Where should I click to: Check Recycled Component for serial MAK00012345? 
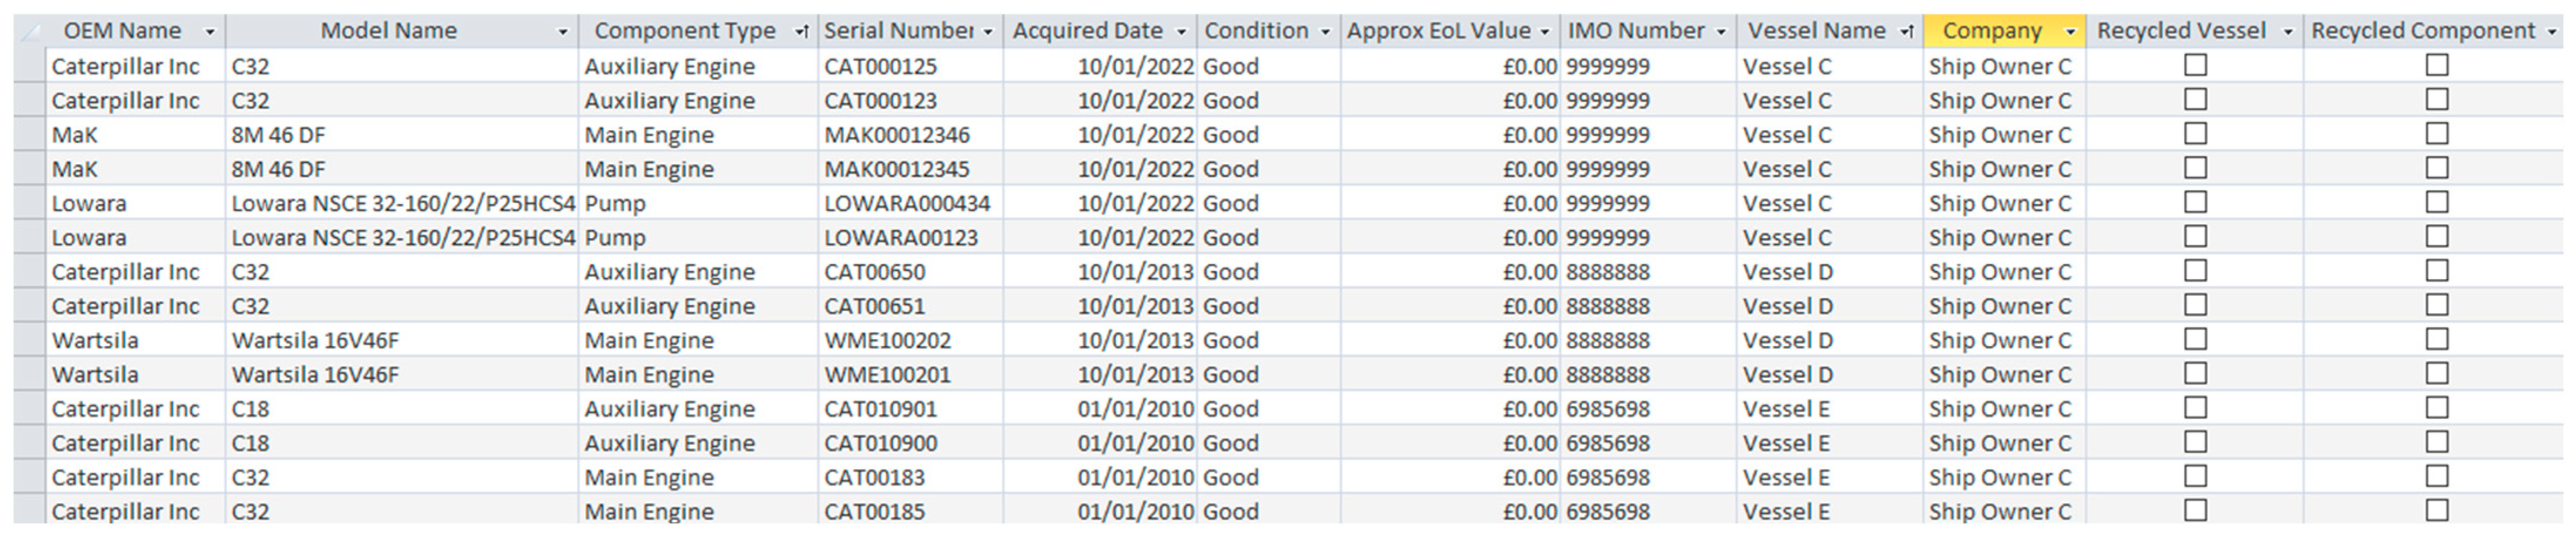[x=2438, y=168]
